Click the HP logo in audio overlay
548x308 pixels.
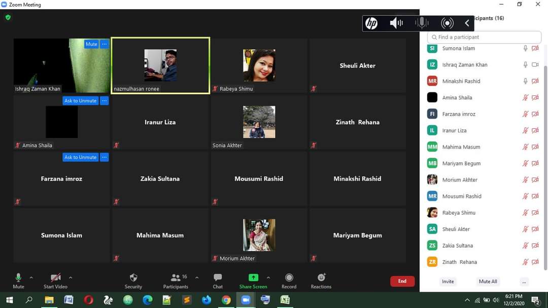[x=371, y=23]
